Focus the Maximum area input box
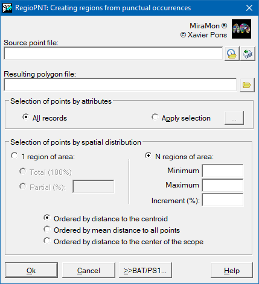The image size is (259, 284). click(223, 185)
